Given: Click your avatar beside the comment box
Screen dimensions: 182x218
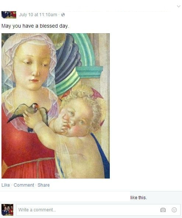Looking at the screenshot, I should tap(7, 210).
